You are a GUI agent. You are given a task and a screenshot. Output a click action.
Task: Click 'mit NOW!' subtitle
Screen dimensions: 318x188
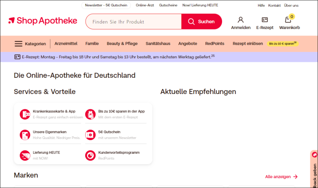tap(41, 159)
